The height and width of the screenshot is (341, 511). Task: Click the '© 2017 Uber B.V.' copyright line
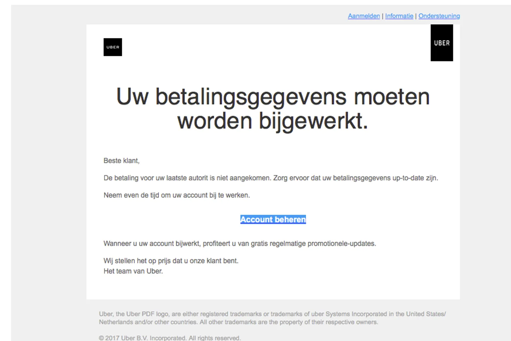pos(169,338)
